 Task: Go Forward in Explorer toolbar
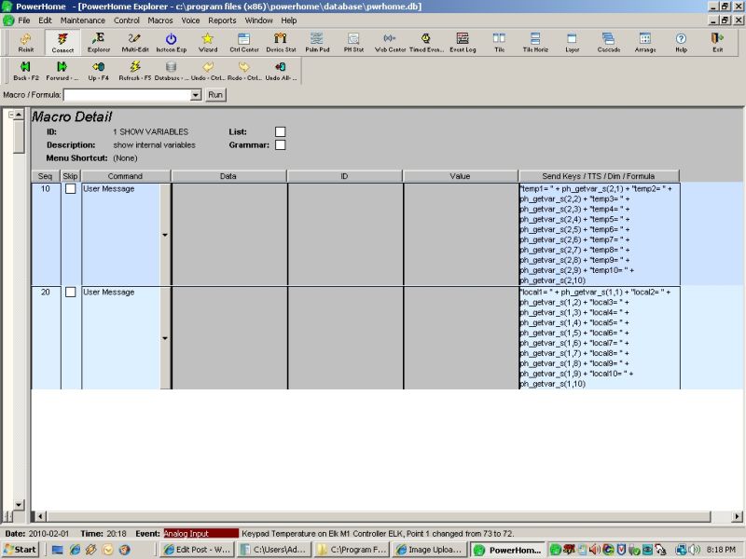62,71
